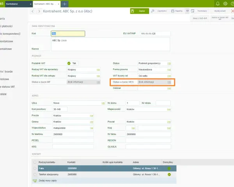The width and height of the screenshot is (234, 187).
Task: Toggle Podatnik VAT Tak checkbox
Action: (69, 64)
